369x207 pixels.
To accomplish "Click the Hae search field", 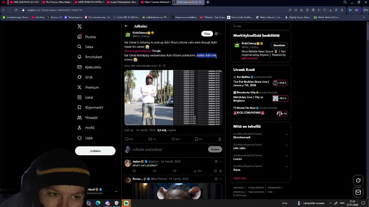I will point(261,26).
